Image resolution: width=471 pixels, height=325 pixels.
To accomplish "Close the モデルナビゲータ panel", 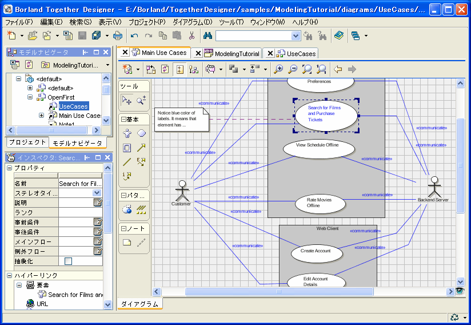I will tap(106, 52).
